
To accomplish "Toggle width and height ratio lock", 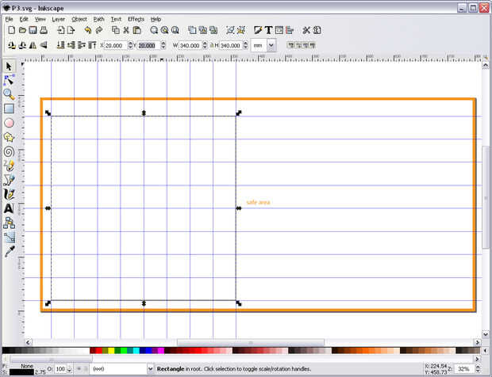I will tap(212, 45).
